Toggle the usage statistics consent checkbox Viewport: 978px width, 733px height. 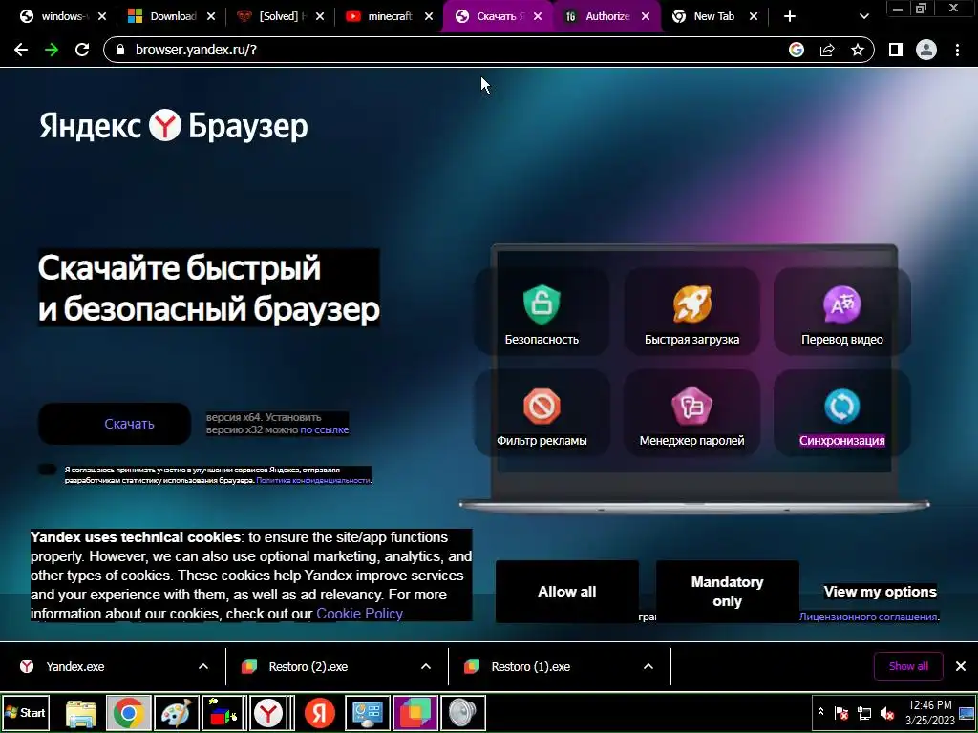pyautogui.click(x=48, y=470)
